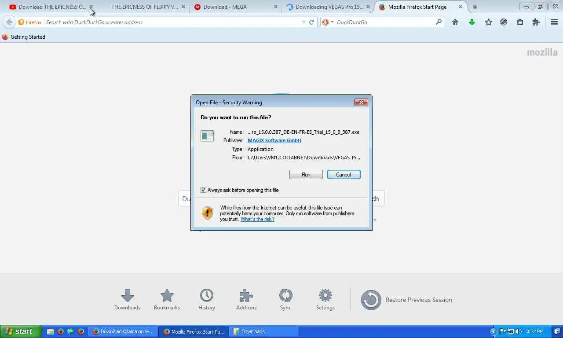Switch to Download Ollama taskbar window
The height and width of the screenshot is (338, 563).
point(123,331)
